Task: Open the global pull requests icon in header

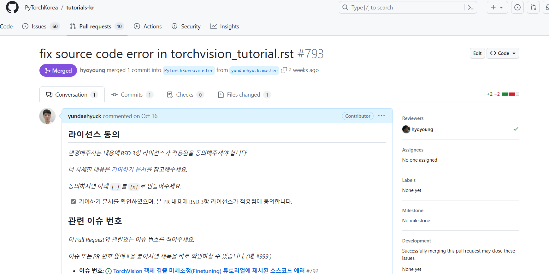Action: pos(533,7)
